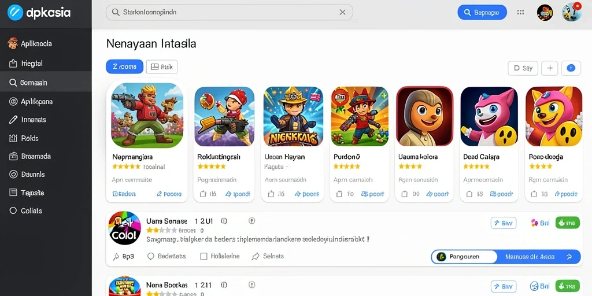Click 8p3 share action under Uana Senase
Screen dimensions: 592x296
click(124, 256)
